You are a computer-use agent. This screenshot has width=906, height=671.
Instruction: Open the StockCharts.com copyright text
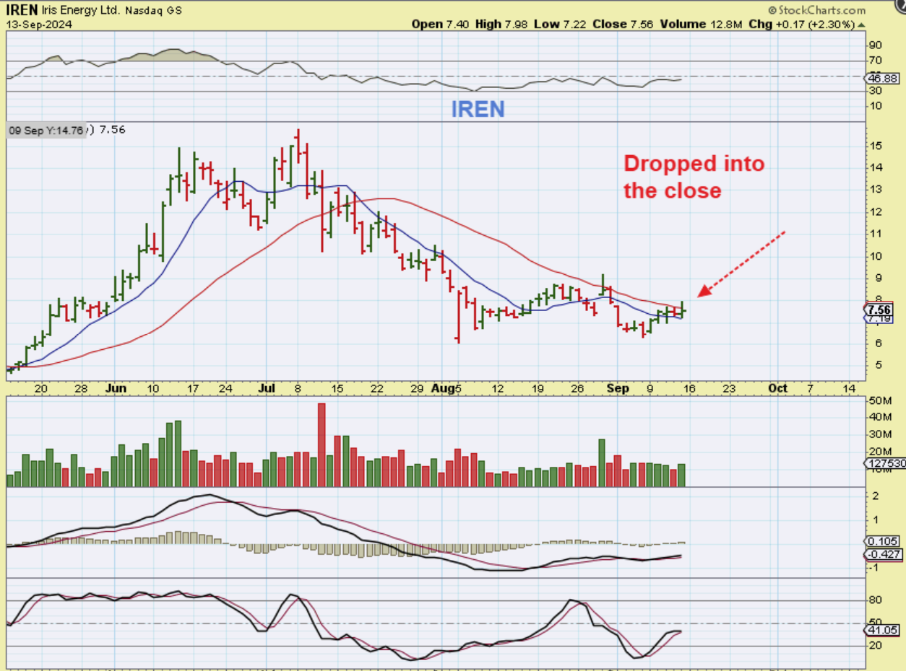(x=816, y=10)
